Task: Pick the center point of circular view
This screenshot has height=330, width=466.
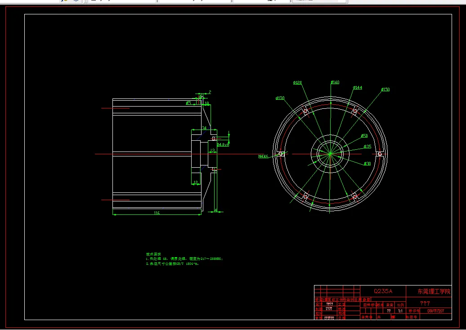Action: 330,154
